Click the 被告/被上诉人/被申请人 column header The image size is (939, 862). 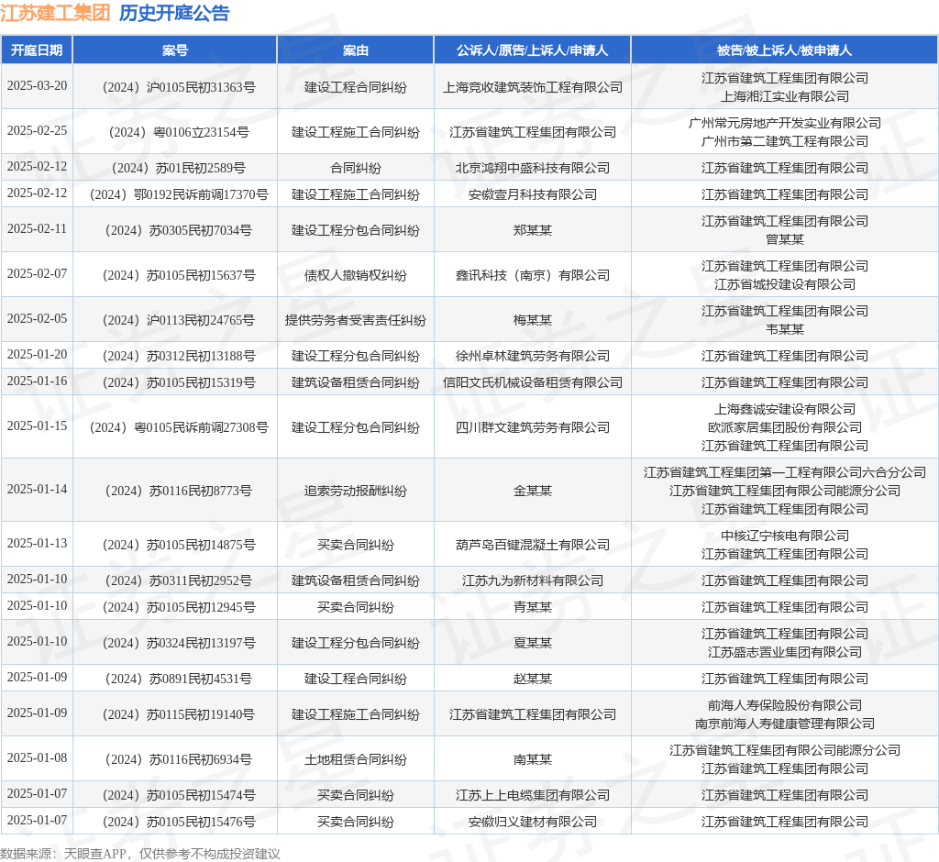785,50
